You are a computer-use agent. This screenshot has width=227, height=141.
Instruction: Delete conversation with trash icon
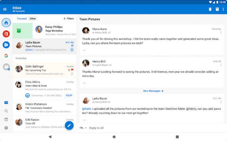tap(210, 9)
